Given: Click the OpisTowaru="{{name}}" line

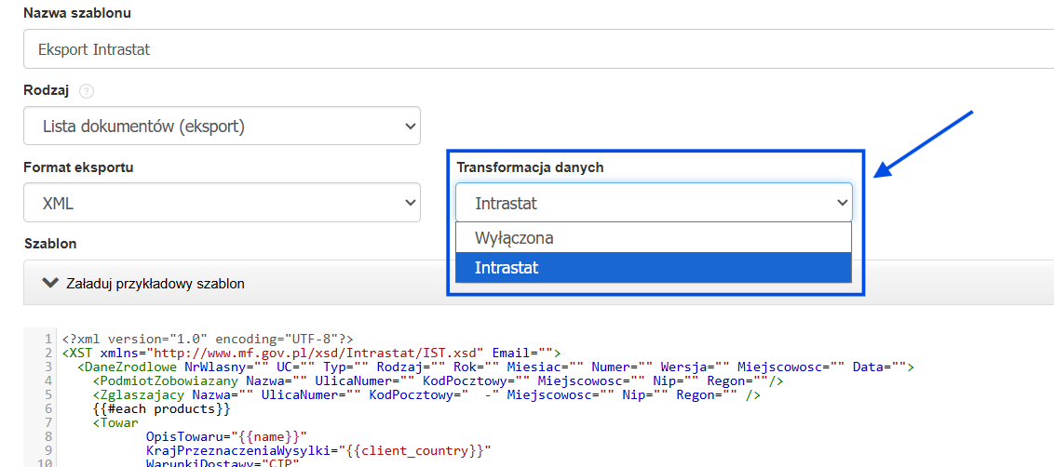Looking at the screenshot, I should (x=226, y=436).
